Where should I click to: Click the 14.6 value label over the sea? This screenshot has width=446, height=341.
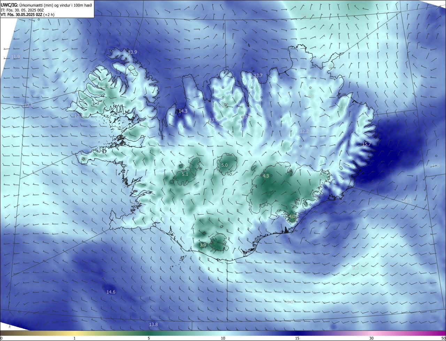coord(111,292)
